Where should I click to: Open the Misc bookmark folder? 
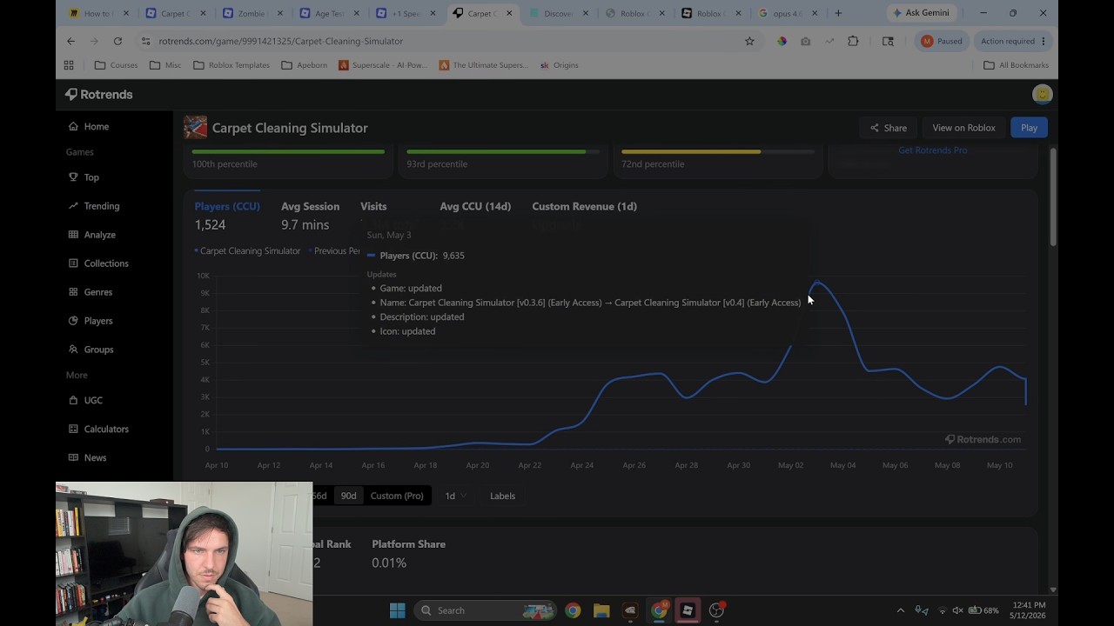[x=165, y=65]
